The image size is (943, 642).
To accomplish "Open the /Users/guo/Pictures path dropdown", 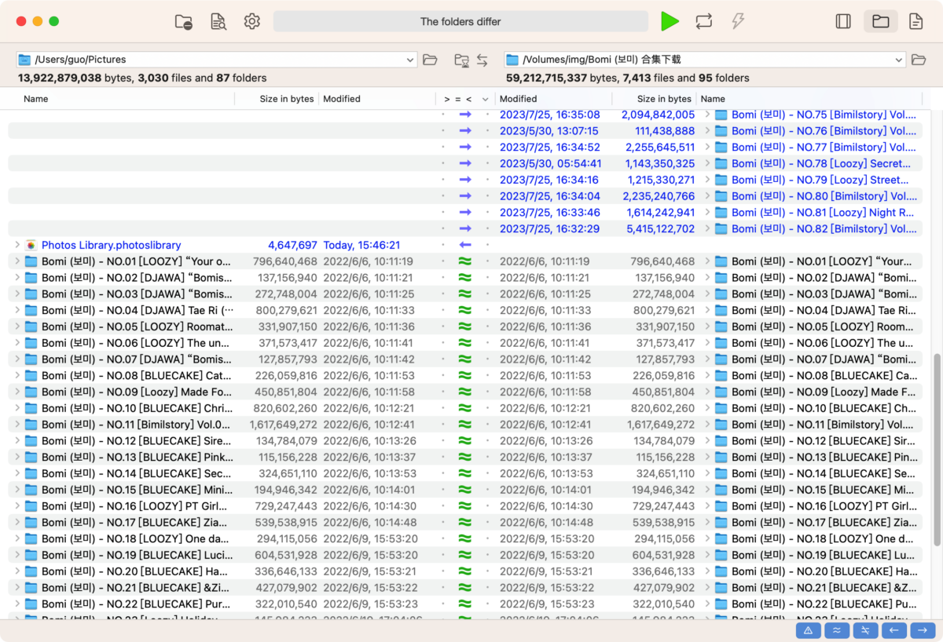I will coord(410,60).
